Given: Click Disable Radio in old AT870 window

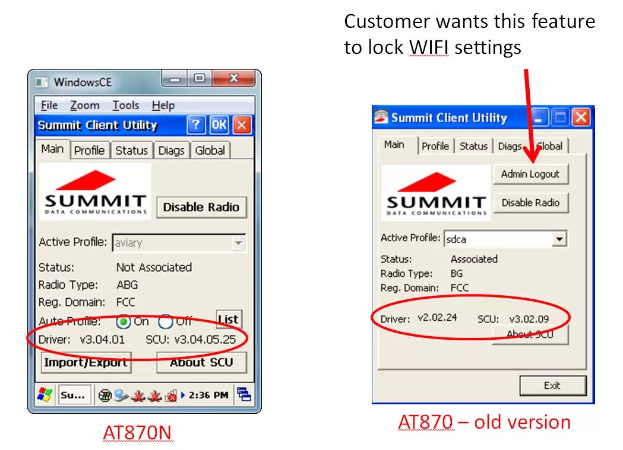Looking at the screenshot, I should point(530,203).
